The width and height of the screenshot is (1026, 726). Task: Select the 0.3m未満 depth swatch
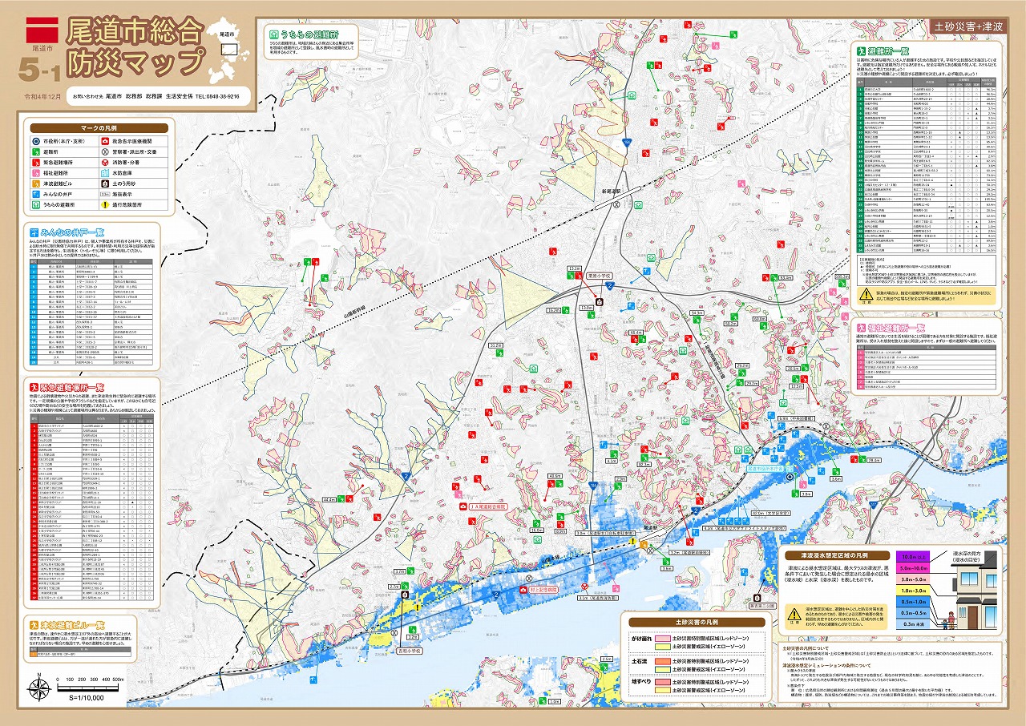913,624
